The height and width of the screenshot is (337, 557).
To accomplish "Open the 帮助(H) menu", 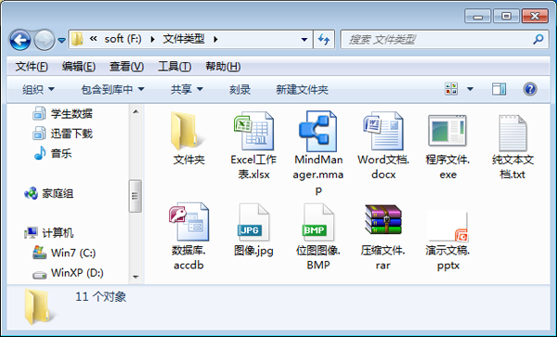I will point(223,67).
